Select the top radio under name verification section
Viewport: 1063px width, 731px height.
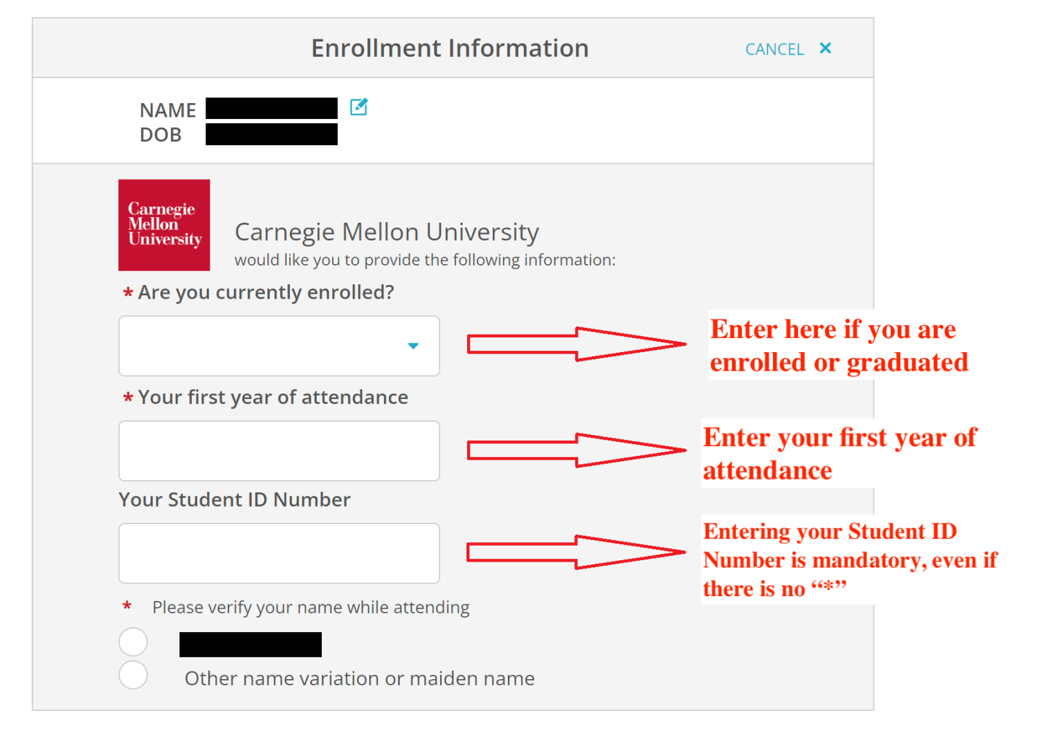click(133, 642)
